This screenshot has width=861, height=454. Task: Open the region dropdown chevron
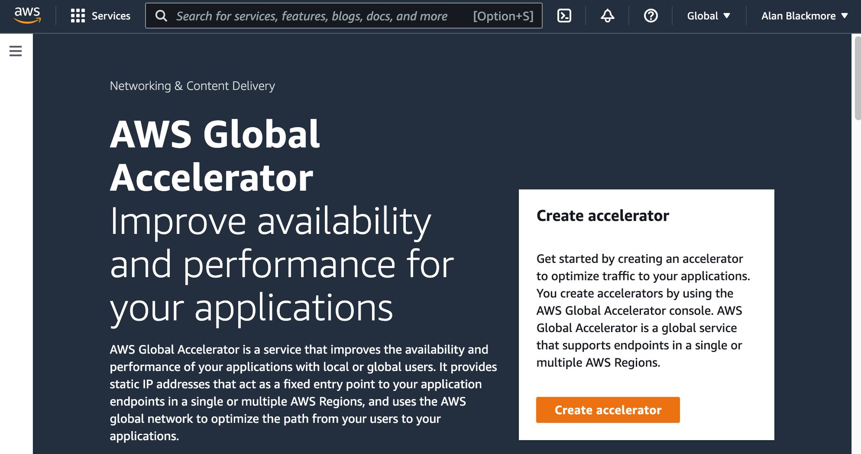click(727, 16)
